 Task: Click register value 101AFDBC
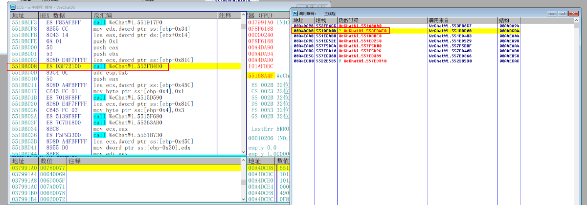pos(261,66)
